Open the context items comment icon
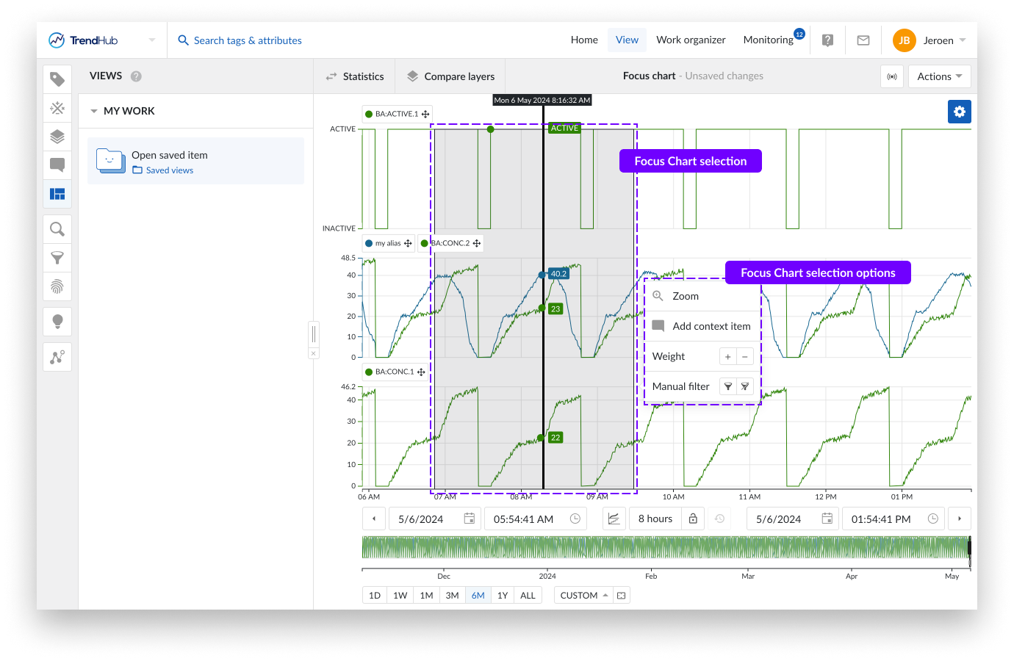 [57, 165]
